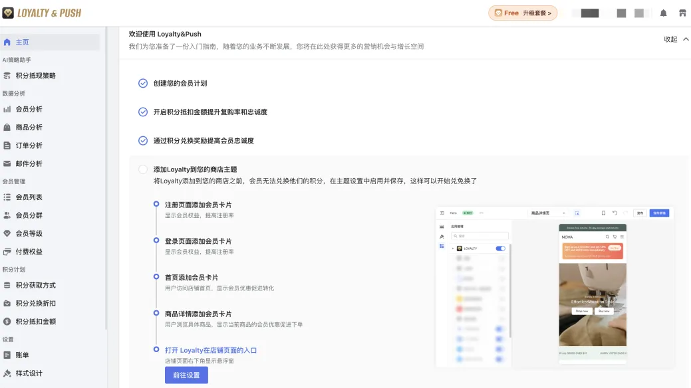
Task: Open the notification bell
Action: pyautogui.click(x=663, y=13)
